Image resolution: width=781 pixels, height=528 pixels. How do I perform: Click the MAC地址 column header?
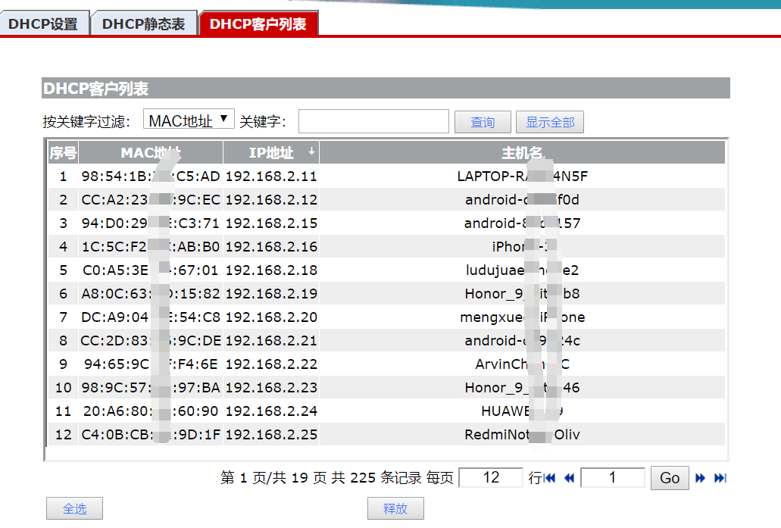click(151, 152)
